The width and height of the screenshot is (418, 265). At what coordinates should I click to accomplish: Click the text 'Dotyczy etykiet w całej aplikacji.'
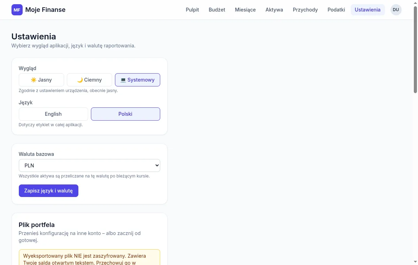(51, 124)
